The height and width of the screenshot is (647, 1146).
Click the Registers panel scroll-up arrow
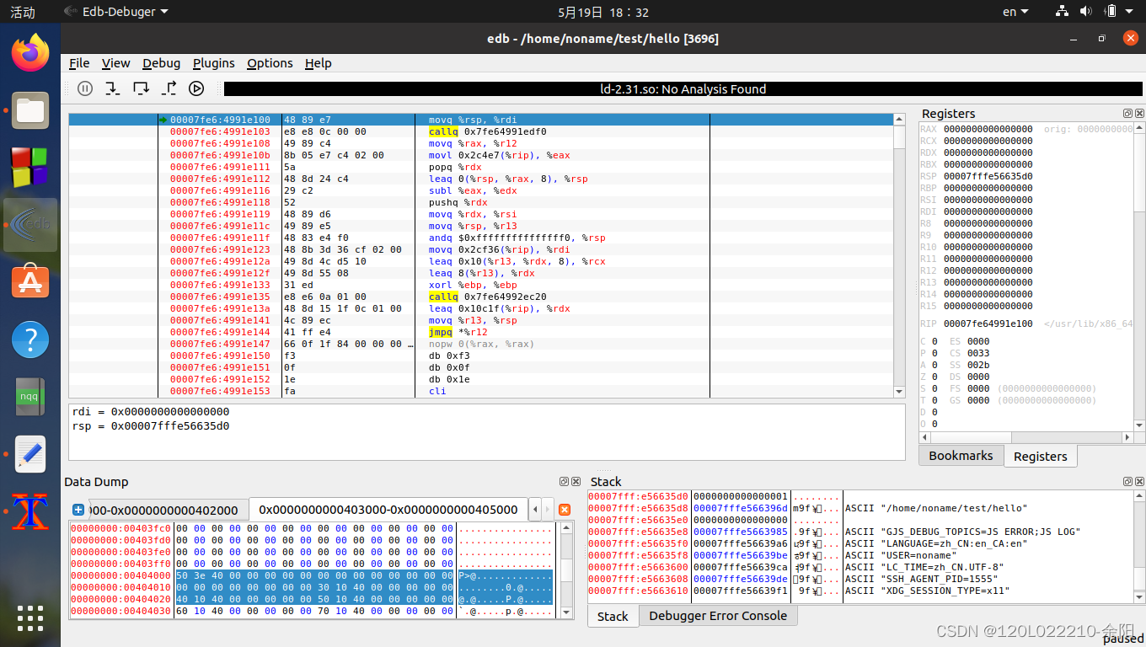1139,128
